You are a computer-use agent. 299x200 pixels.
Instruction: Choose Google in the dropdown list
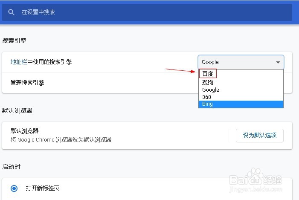pyautogui.click(x=241, y=90)
